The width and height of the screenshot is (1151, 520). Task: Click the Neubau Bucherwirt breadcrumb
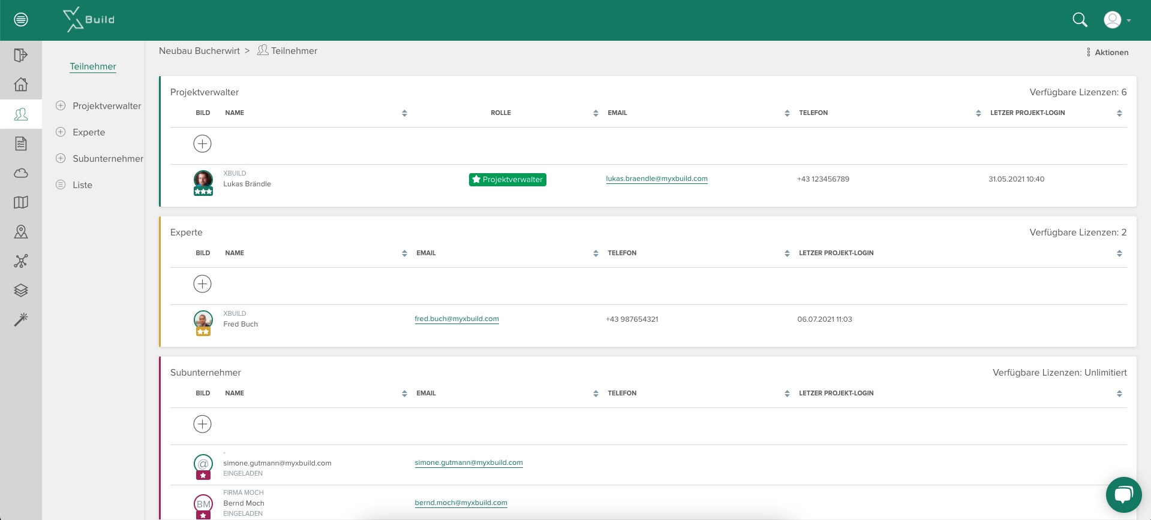[x=199, y=51]
